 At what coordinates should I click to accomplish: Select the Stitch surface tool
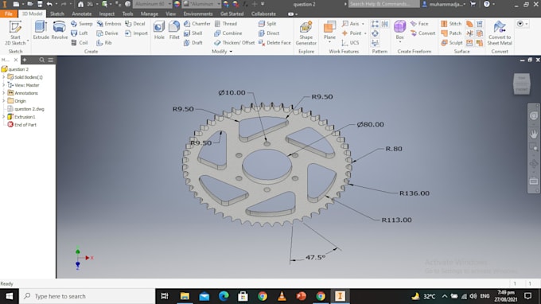(451, 23)
